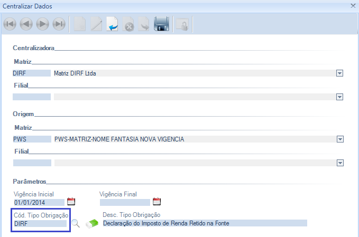
Task: Close the Centralizar Dados window
Action: pos(353,6)
